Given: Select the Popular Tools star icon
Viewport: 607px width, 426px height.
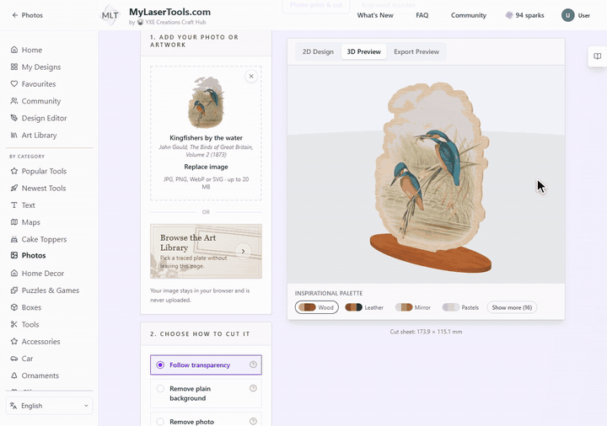Looking at the screenshot, I should click(14, 171).
